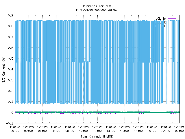Click the chart title "Currents for MEX"
The image size is (185, 139).
(97, 6)
